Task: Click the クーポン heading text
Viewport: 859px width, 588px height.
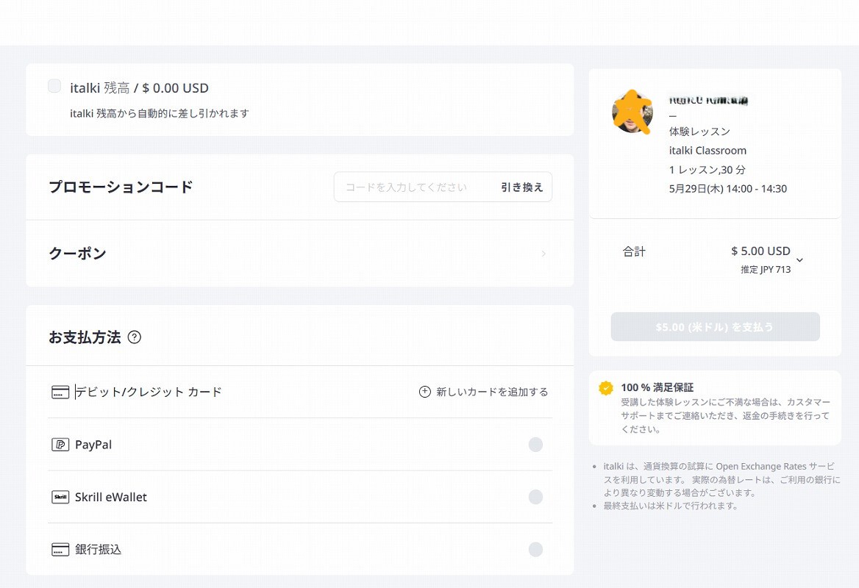Action: (77, 254)
